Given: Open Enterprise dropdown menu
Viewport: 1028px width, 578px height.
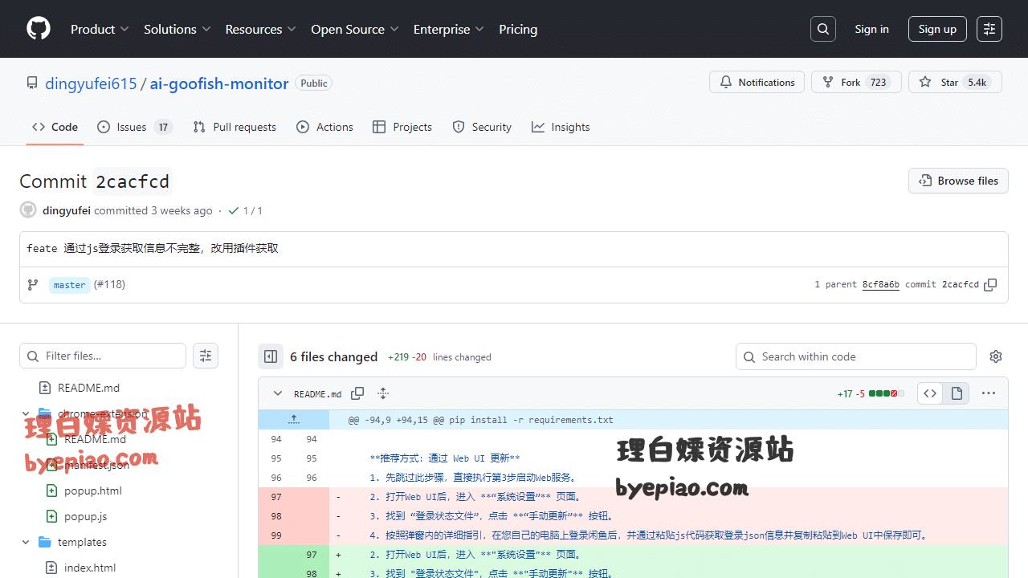Looking at the screenshot, I should (449, 29).
